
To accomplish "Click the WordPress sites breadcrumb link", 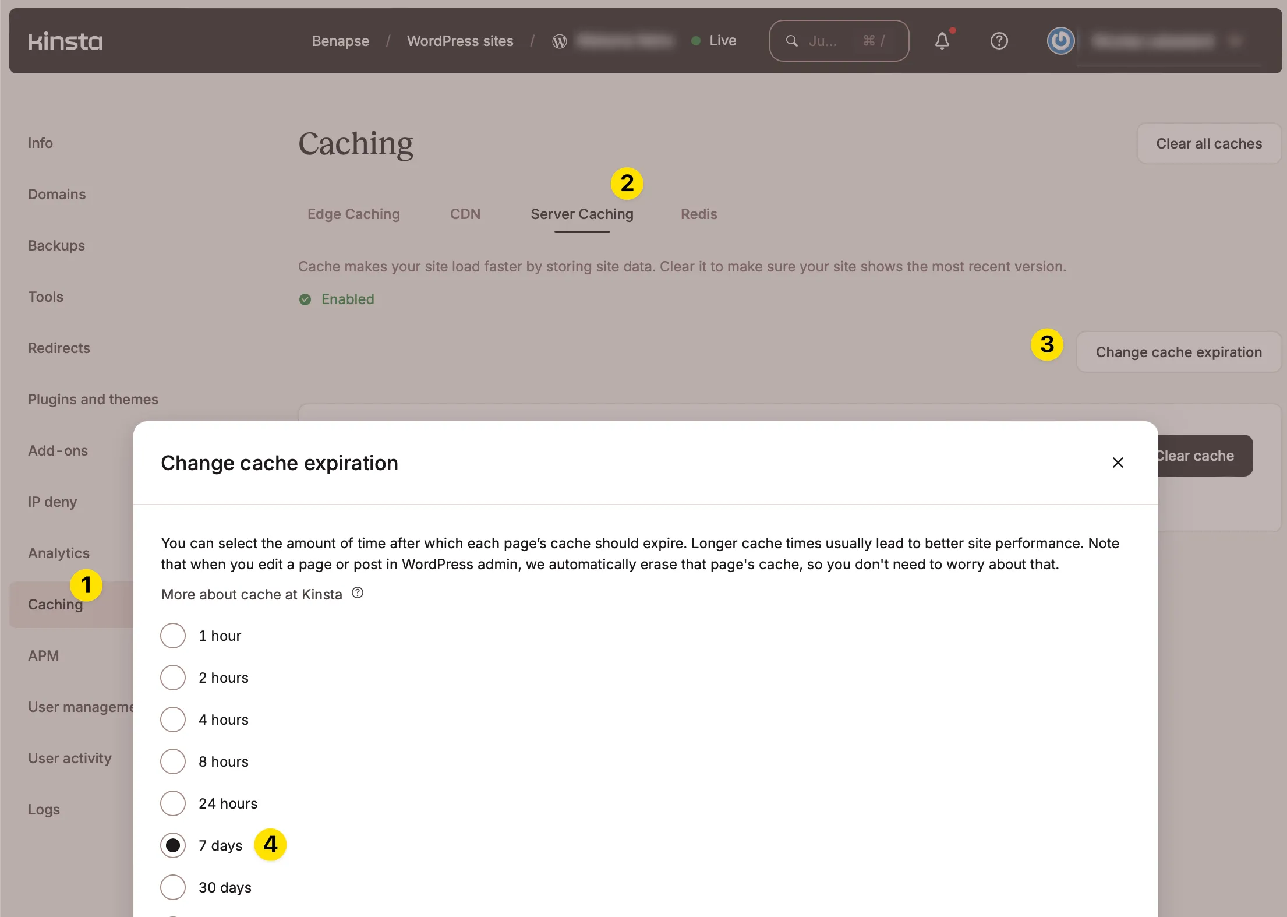I will [x=459, y=41].
